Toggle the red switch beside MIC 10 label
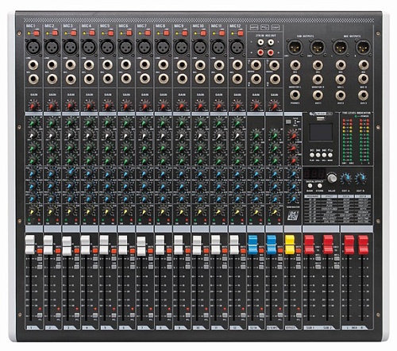The image size is (397, 351). pyautogui.click(x=203, y=33)
